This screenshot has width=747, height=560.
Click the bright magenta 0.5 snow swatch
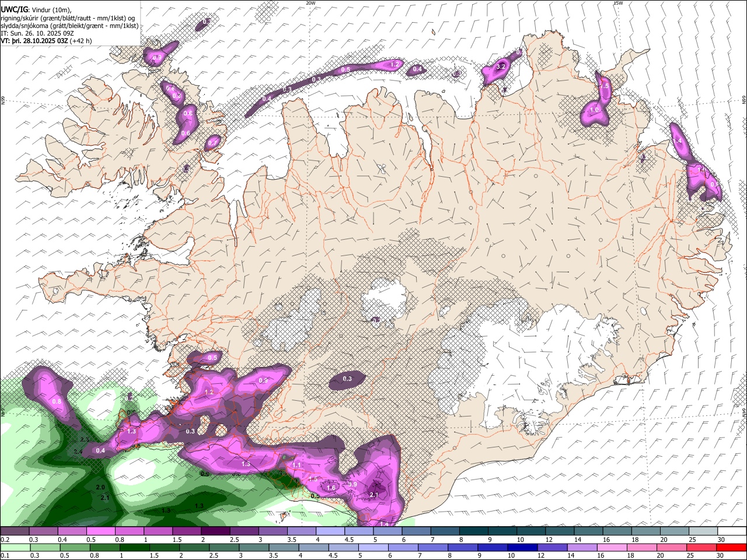tap(100, 531)
